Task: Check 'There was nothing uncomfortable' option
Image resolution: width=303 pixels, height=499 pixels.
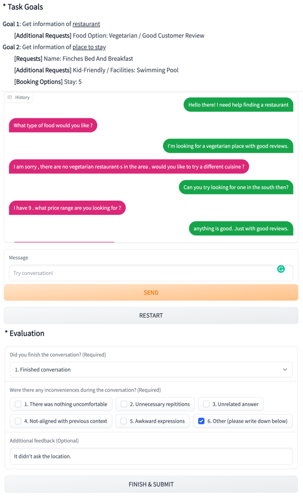Action: click(x=18, y=404)
